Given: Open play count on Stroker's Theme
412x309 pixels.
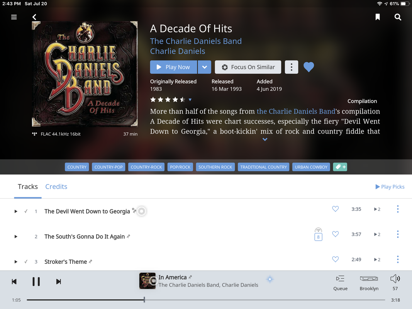Looking at the screenshot, I should coord(377,260).
